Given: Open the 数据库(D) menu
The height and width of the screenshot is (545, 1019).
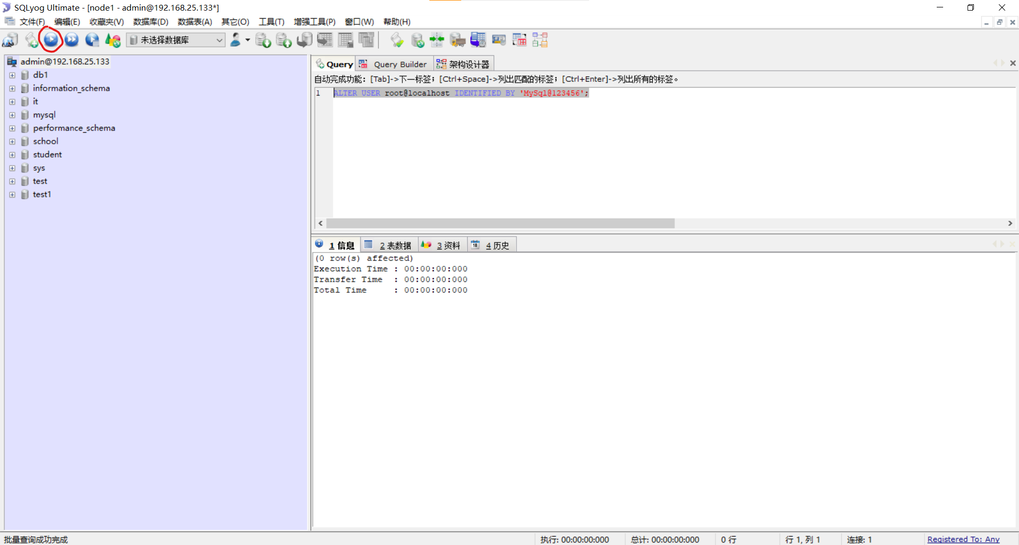Looking at the screenshot, I should click(x=151, y=22).
